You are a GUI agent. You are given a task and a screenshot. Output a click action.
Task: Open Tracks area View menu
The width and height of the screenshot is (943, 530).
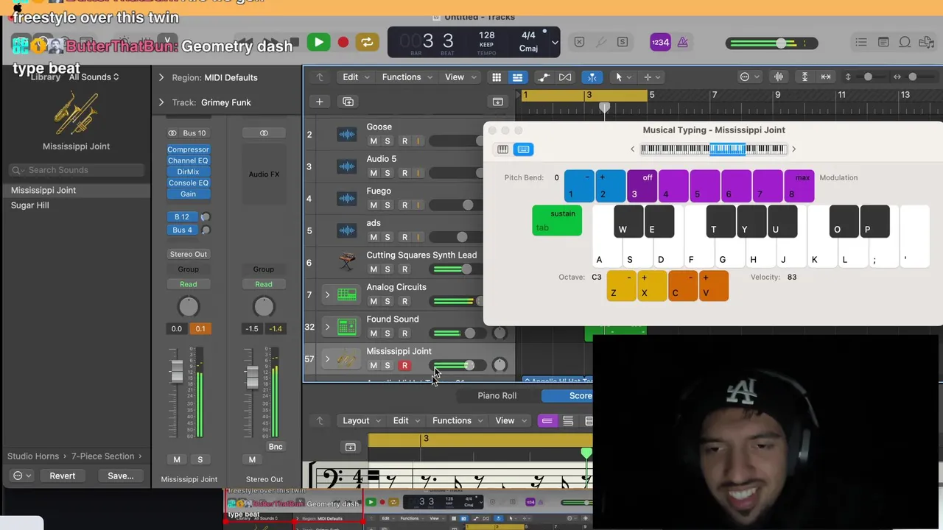pyautogui.click(x=459, y=77)
